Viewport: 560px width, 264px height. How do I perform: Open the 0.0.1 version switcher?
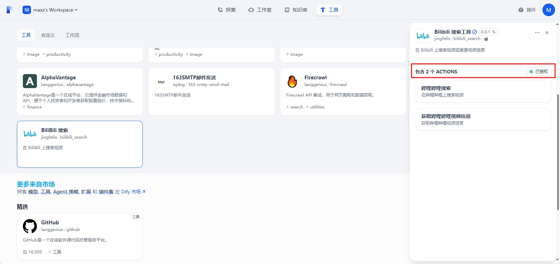click(488, 32)
